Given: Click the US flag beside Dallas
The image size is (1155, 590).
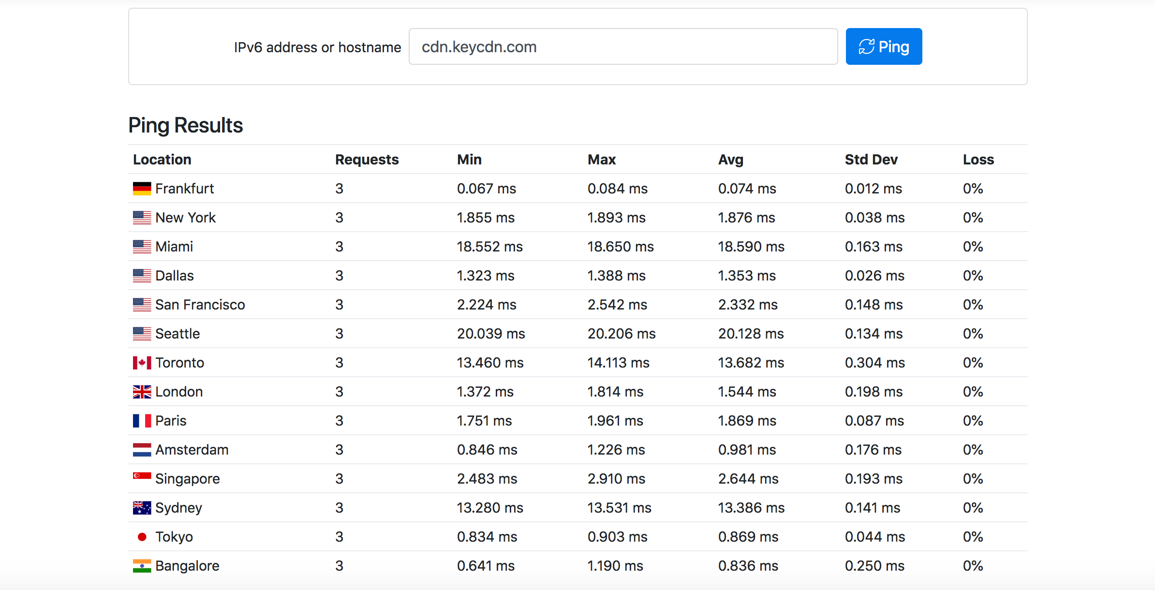Looking at the screenshot, I should (x=142, y=276).
